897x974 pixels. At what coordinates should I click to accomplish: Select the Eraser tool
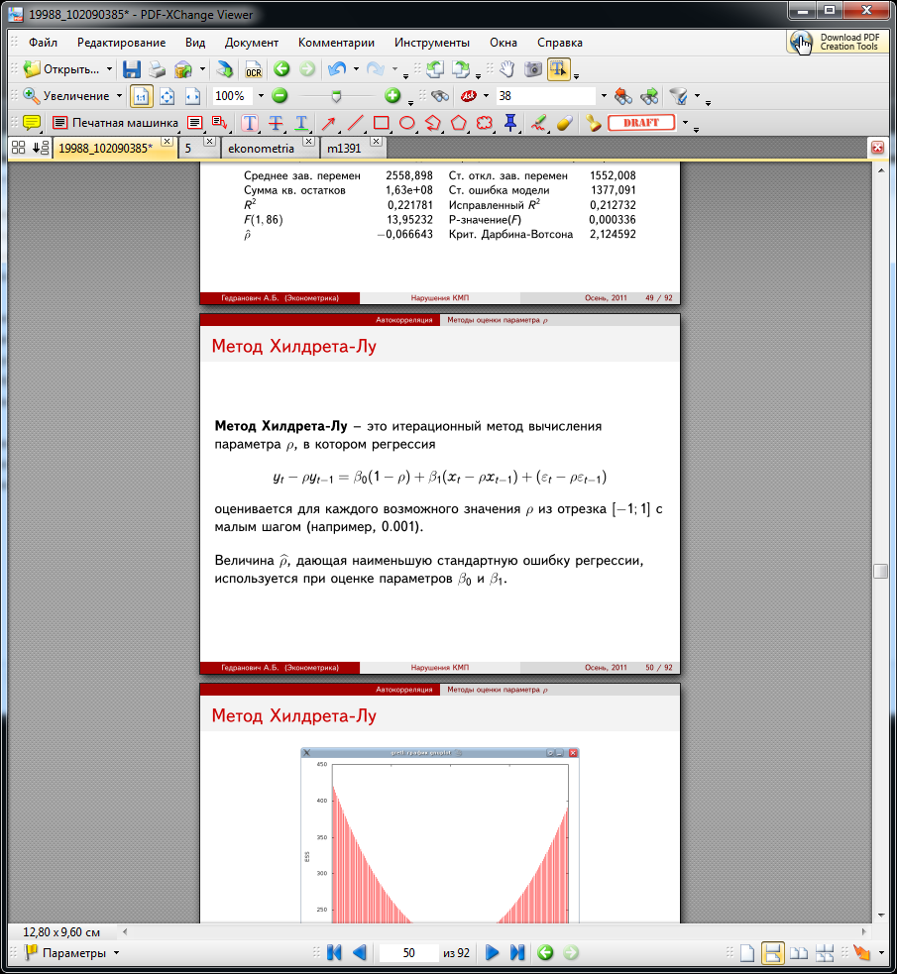click(565, 123)
